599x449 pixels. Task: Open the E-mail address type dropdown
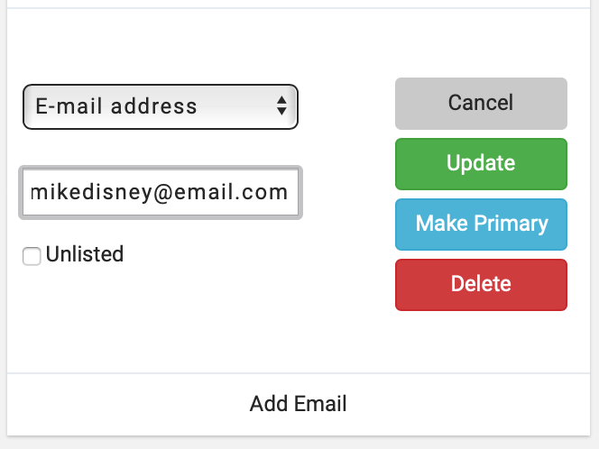click(x=160, y=106)
